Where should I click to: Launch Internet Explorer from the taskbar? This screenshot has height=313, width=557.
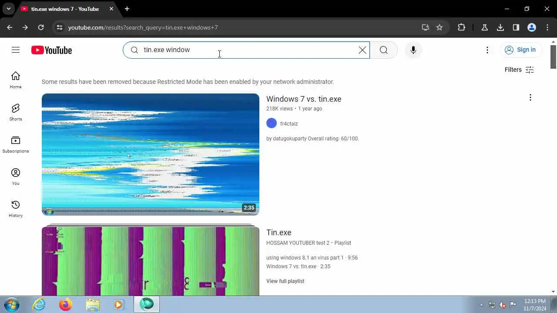(39, 305)
